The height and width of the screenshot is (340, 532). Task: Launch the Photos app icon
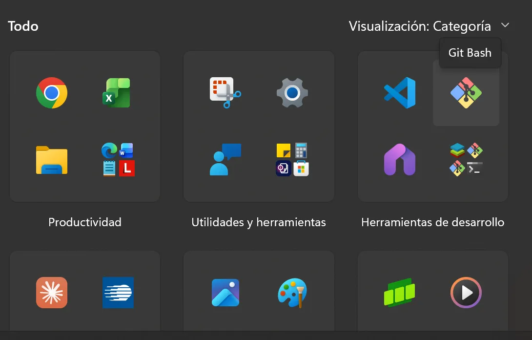tap(225, 293)
